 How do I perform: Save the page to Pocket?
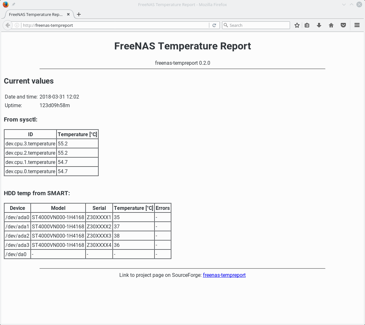coord(343,25)
